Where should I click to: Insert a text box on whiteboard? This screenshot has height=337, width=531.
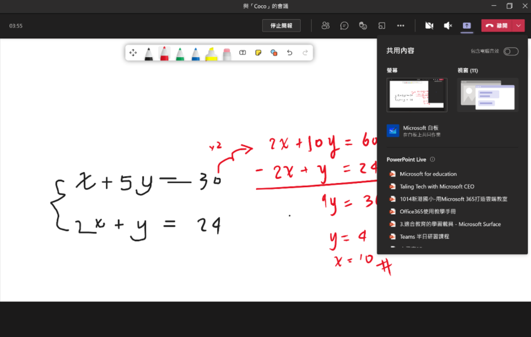[x=242, y=53]
